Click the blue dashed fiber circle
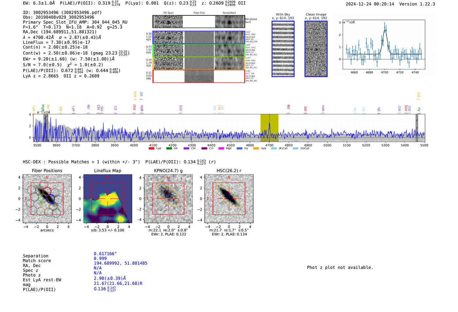 tap(51, 199)
